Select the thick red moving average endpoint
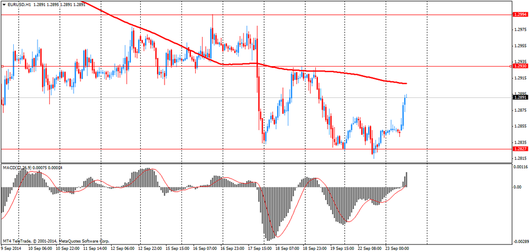The height and width of the screenshot is (252, 529). point(406,84)
